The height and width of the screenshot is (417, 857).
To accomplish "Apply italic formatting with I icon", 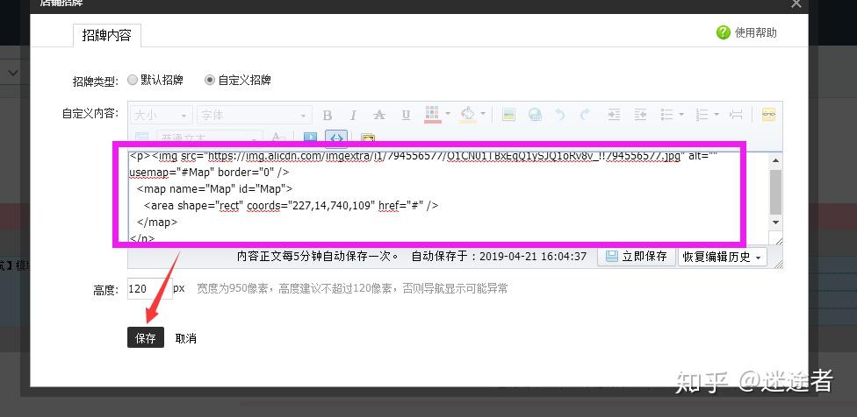I will (353, 115).
